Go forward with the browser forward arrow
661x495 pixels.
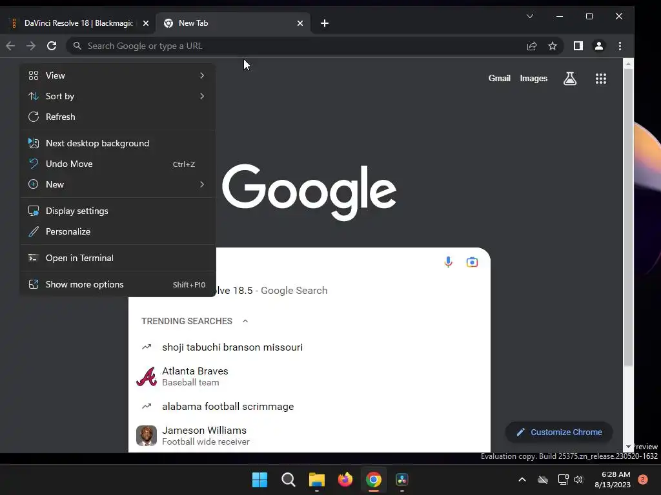coord(31,46)
